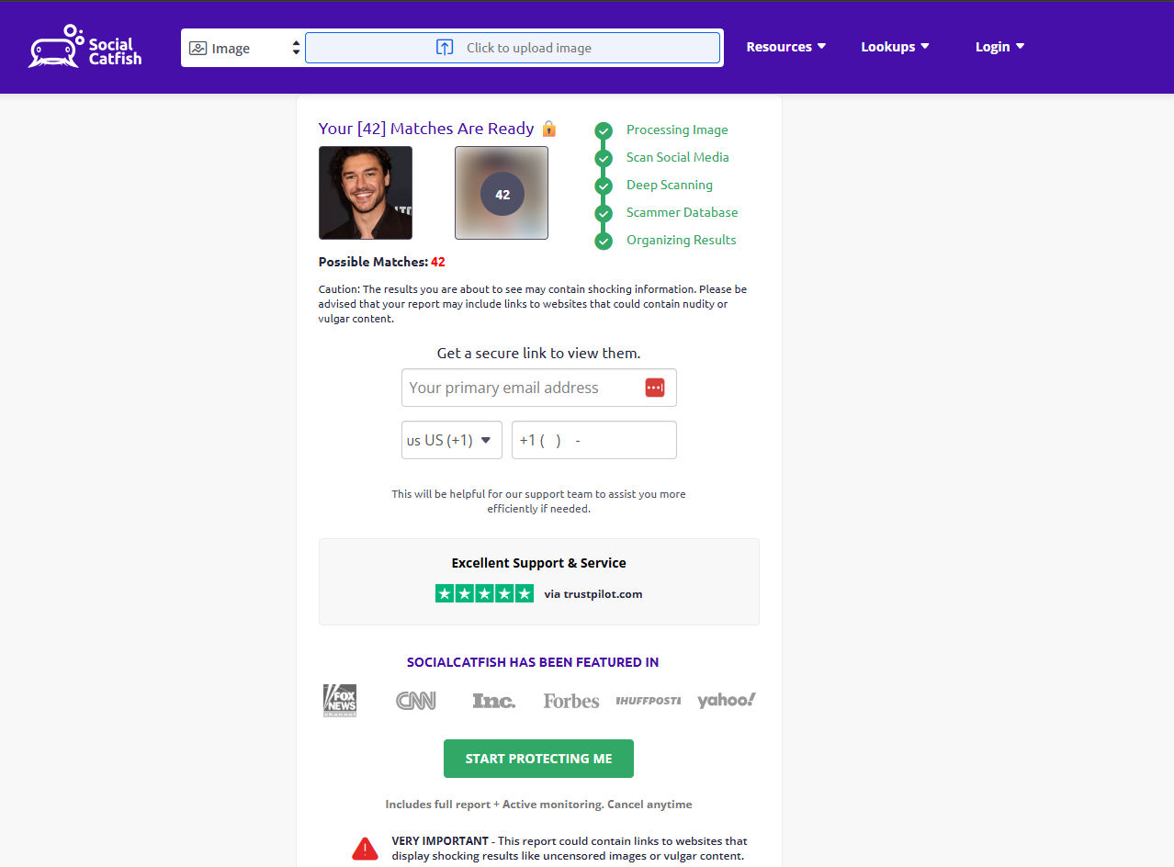Open the via trustpilot.com link
Image resolution: width=1174 pixels, height=867 pixels.
click(x=593, y=594)
